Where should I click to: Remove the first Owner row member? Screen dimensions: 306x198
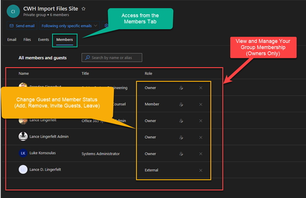coord(201,88)
